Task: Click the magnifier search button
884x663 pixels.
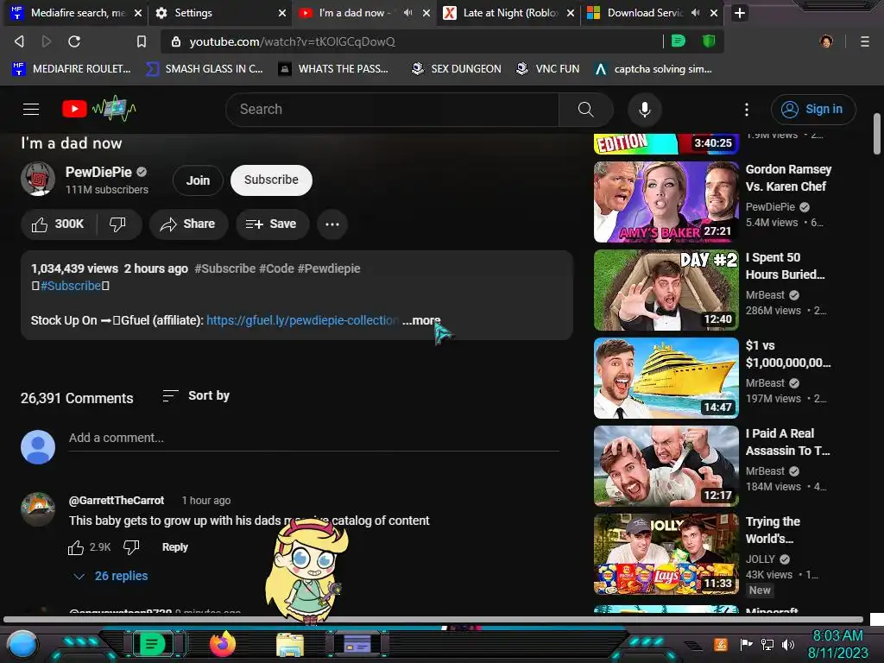Action: [586, 110]
